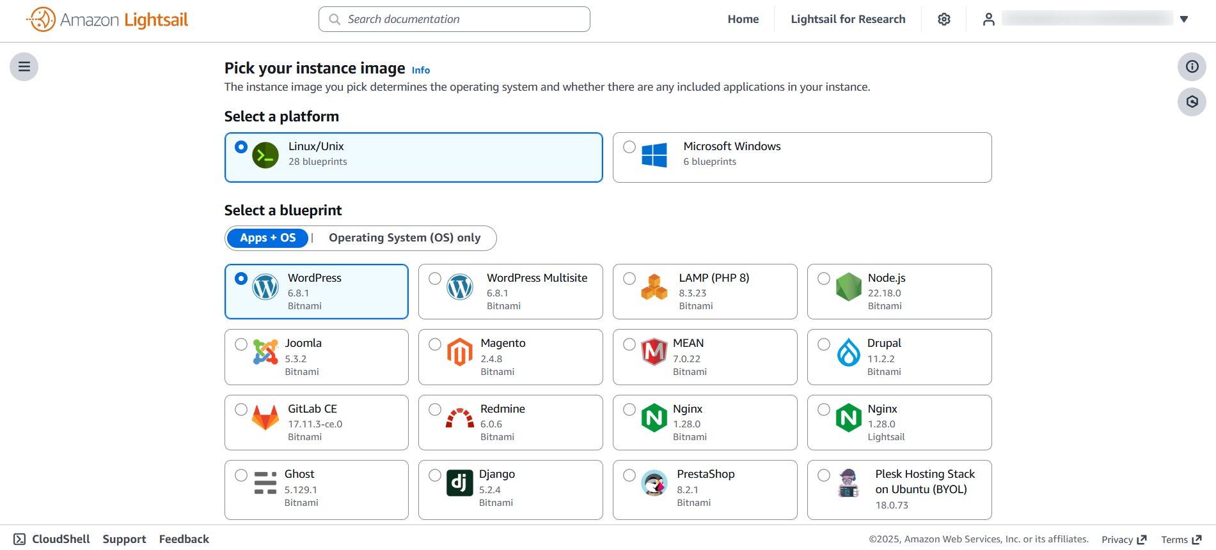Click the Node.js hexagon icon

coord(849,287)
